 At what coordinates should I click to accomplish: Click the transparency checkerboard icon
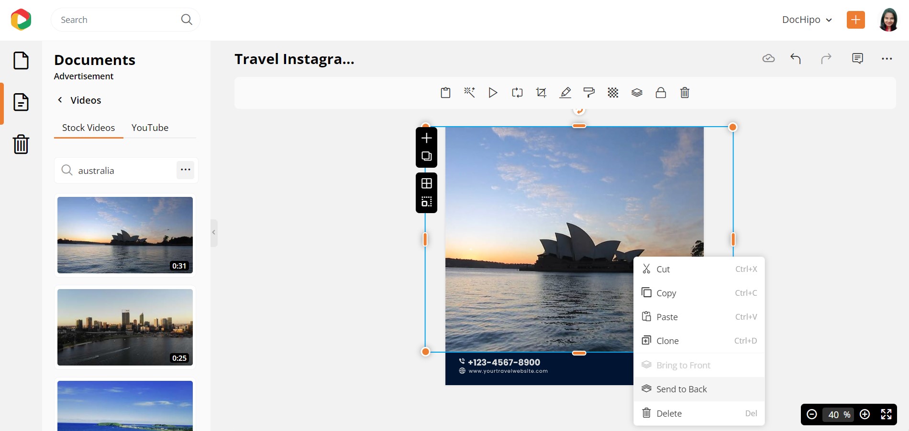(x=613, y=93)
